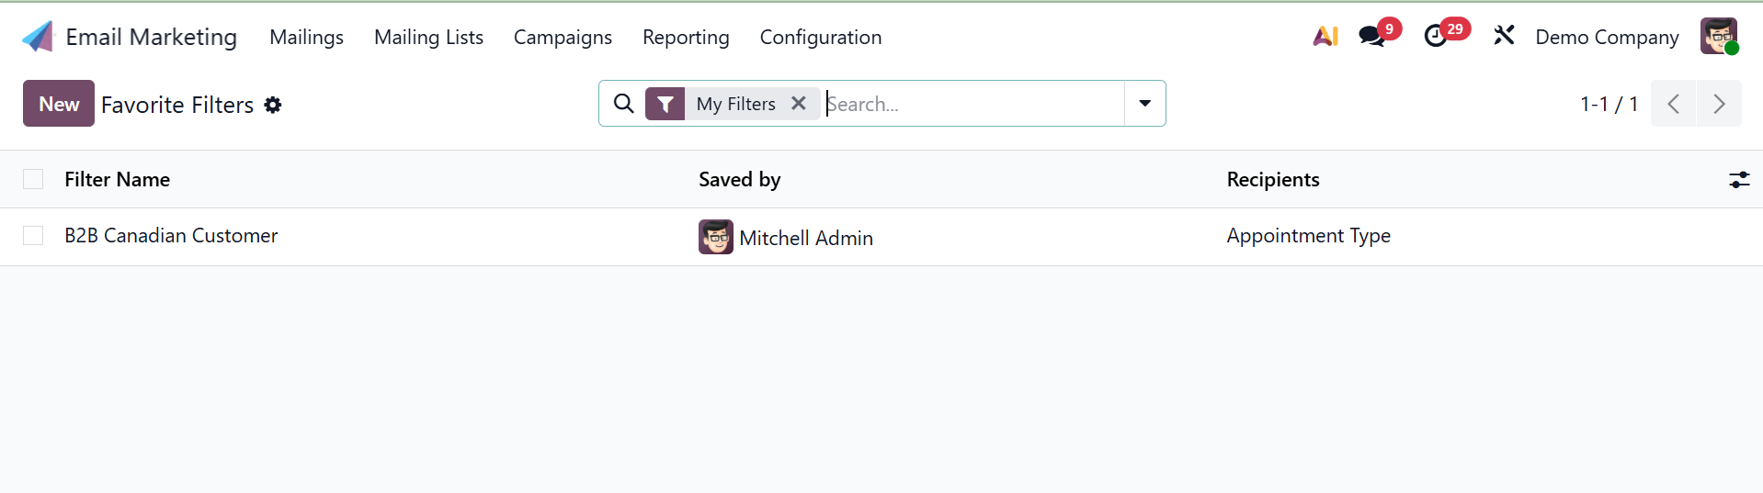This screenshot has width=1763, height=493.
Task: Toggle the search options dropdown arrow
Action: pos(1145,104)
